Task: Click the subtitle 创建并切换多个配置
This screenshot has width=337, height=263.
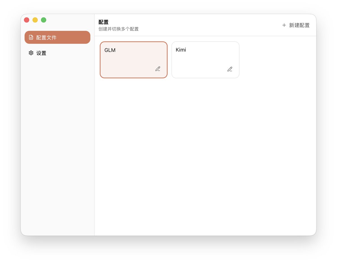Action: (x=119, y=29)
